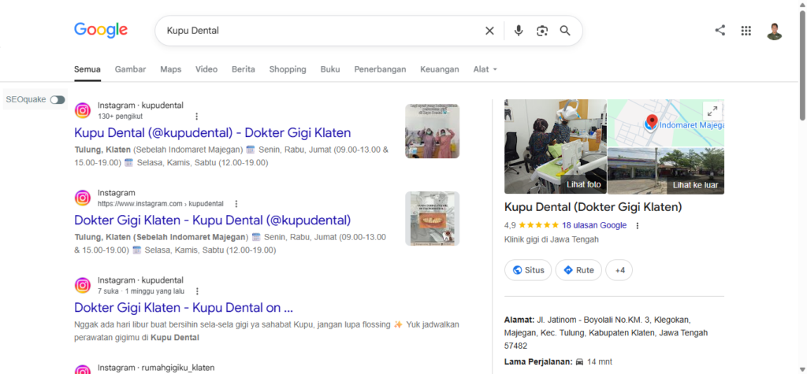
Task: Click Instagram icon of '7 suka' result
Action: click(x=82, y=286)
